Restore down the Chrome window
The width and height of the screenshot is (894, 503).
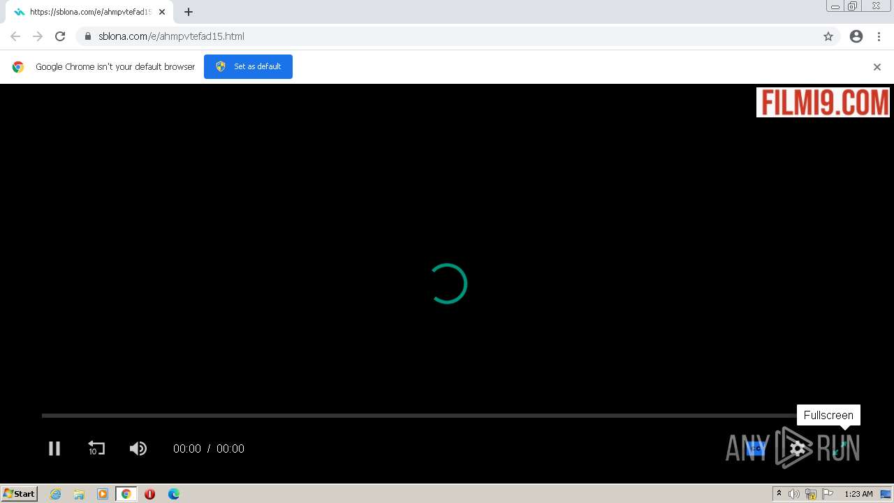(853, 6)
